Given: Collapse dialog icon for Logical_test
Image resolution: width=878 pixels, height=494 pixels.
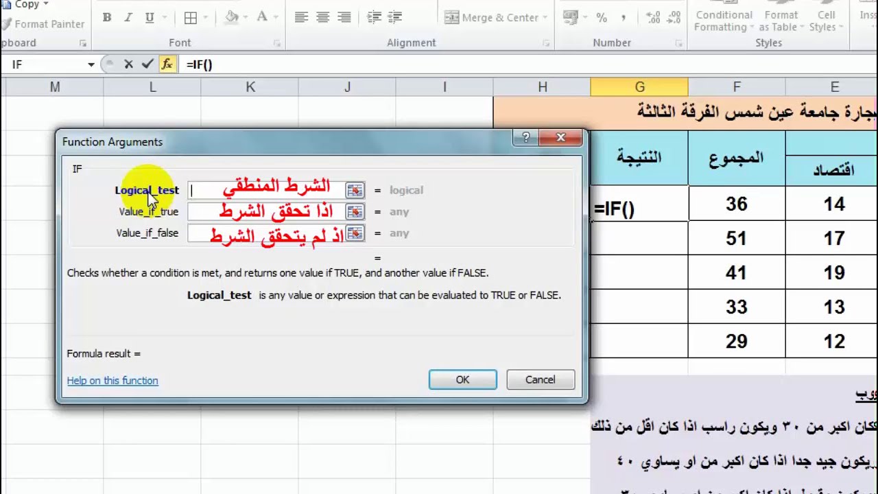Looking at the screenshot, I should [x=355, y=191].
